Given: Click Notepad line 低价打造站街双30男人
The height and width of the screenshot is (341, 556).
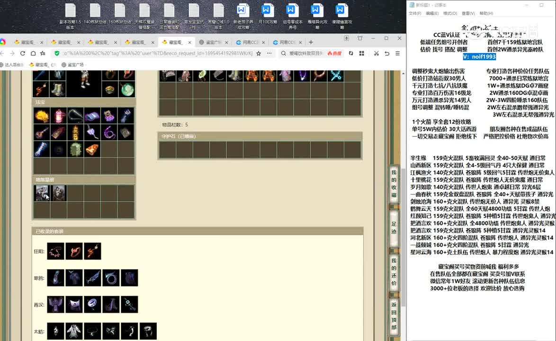Looking at the screenshot, I should coord(439,78).
